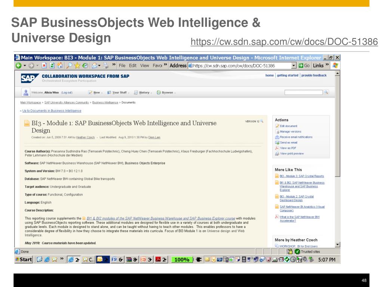The width and height of the screenshot is (383, 287).
Task: Stop page loading with the red X icon
Action: [44, 65]
